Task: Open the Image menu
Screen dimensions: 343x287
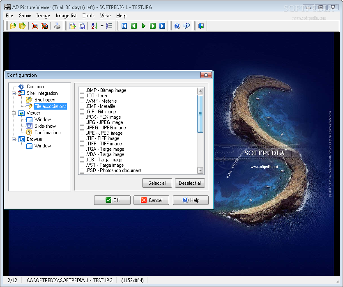Action: click(43, 16)
